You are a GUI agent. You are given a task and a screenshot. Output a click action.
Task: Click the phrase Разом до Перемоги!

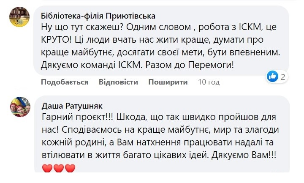(x=190, y=65)
